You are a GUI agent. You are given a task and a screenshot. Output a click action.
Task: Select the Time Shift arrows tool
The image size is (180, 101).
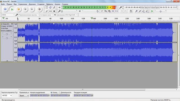(50, 11)
